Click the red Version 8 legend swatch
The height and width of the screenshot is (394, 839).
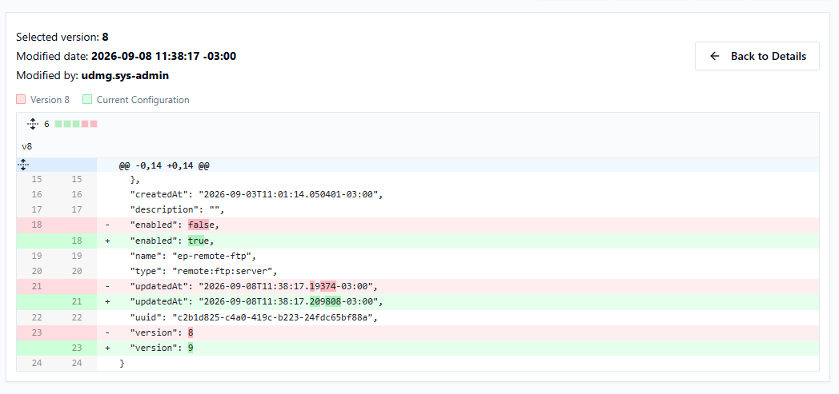[x=21, y=99]
